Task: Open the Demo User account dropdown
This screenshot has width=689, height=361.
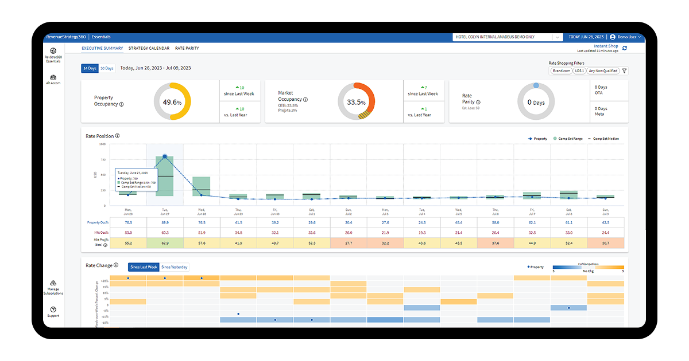Action: click(x=626, y=36)
